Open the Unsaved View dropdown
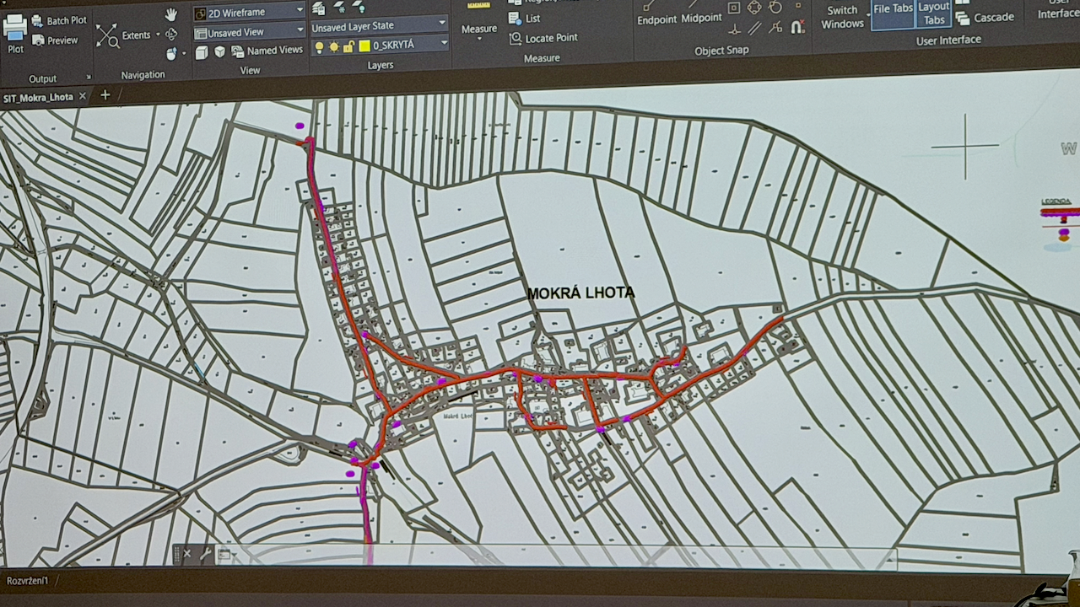The width and height of the screenshot is (1080, 607). [249, 32]
